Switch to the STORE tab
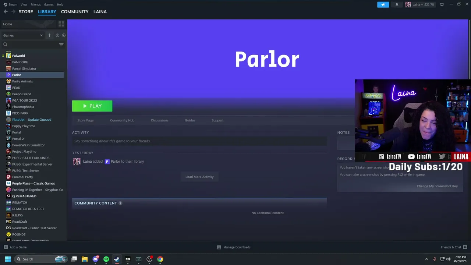Screen dimensions: 471x265 click(26, 12)
